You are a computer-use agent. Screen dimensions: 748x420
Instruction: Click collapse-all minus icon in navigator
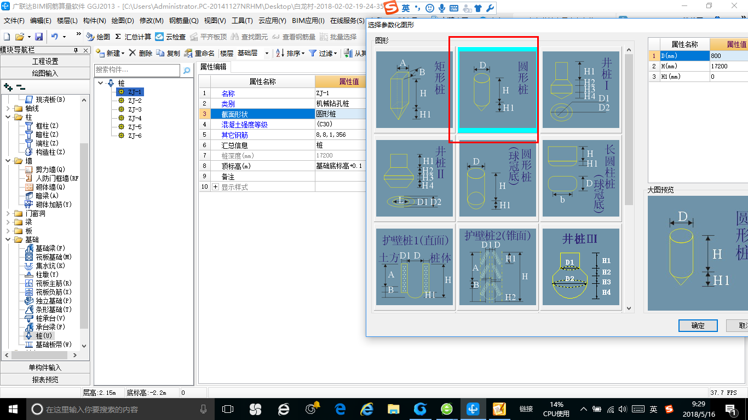[x=21, y=87]
